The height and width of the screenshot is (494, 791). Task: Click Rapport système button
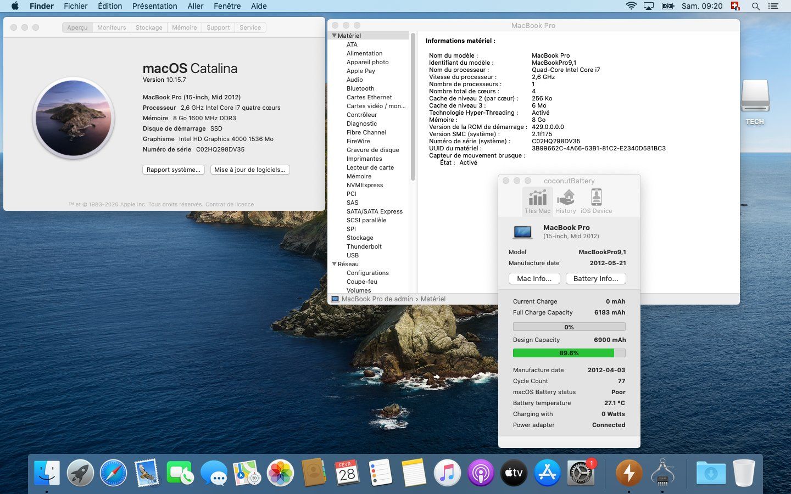point(174,170)
